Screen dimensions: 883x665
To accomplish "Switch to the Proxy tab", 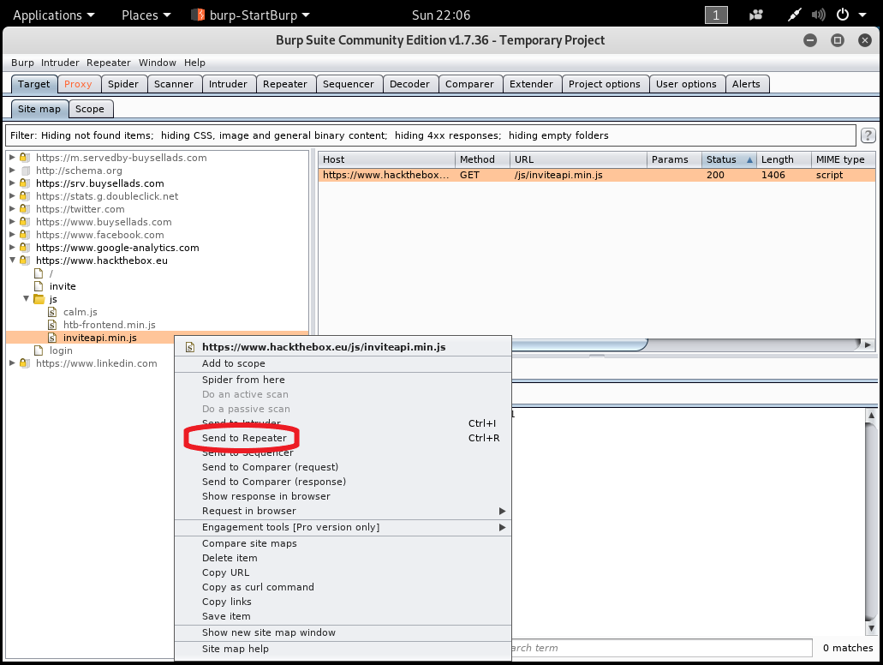I will click(x=78, y=84).
